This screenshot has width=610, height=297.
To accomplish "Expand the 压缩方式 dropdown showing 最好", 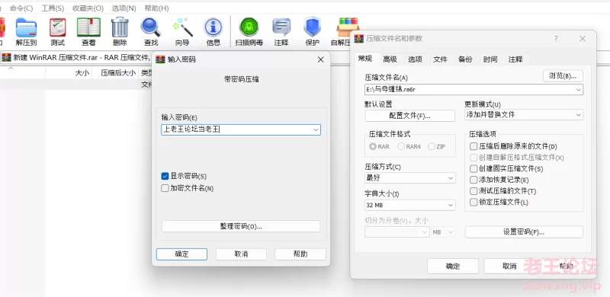I will click(x=410, y=178).
